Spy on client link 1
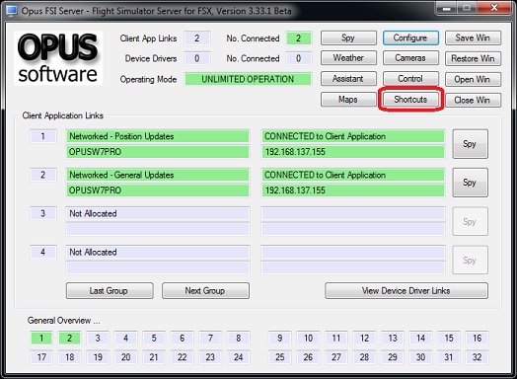This screenshot has height=379, width=517. (x=470, y=144)
